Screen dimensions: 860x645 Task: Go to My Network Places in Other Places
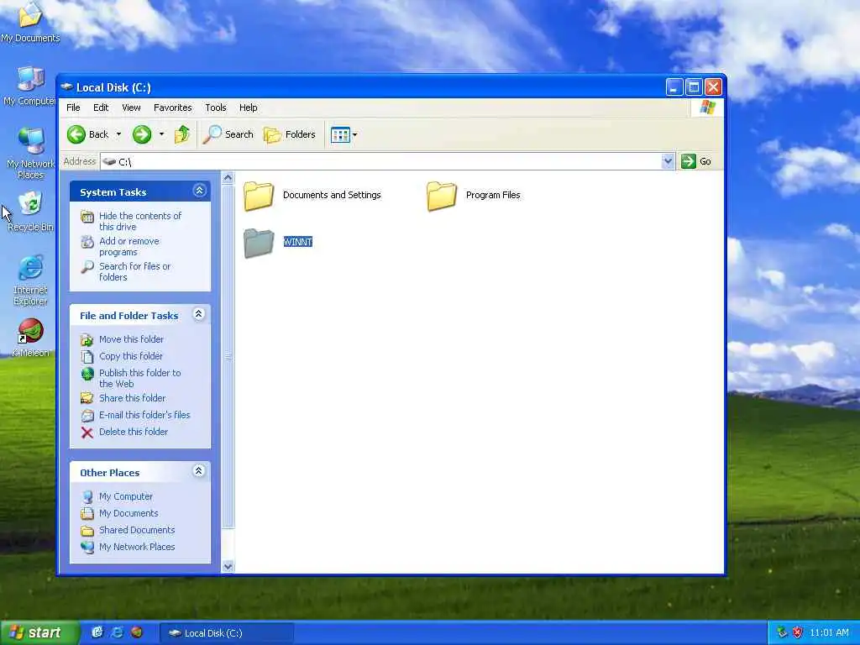(x=137, y=547)
